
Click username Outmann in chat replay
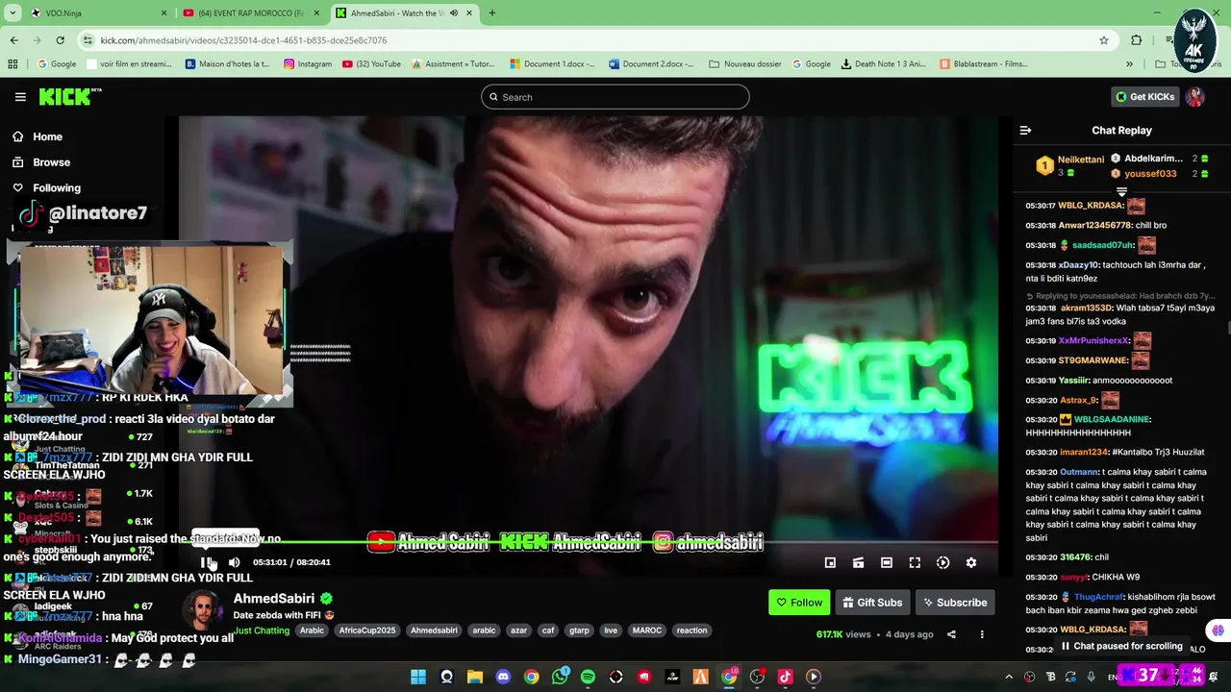[1079, 472]
